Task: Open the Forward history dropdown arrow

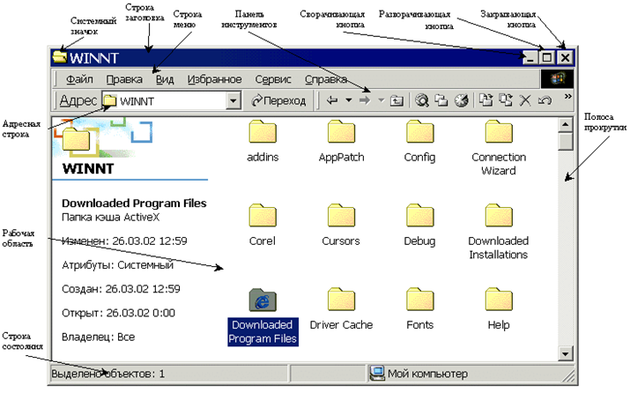Action: [x=382, y=100]
